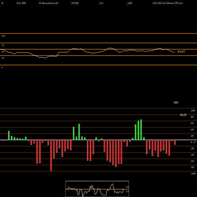Click the 60 label on MR axis
This screenshot has height=197, width=197.
tap(192, 123)
